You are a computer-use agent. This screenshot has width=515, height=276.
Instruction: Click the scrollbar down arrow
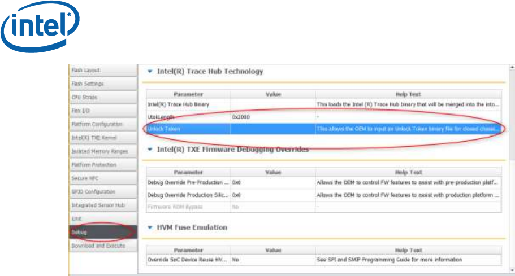(512, 270)
